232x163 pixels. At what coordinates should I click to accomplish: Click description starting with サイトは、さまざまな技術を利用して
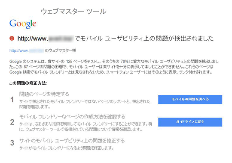(x=85, y=127)
